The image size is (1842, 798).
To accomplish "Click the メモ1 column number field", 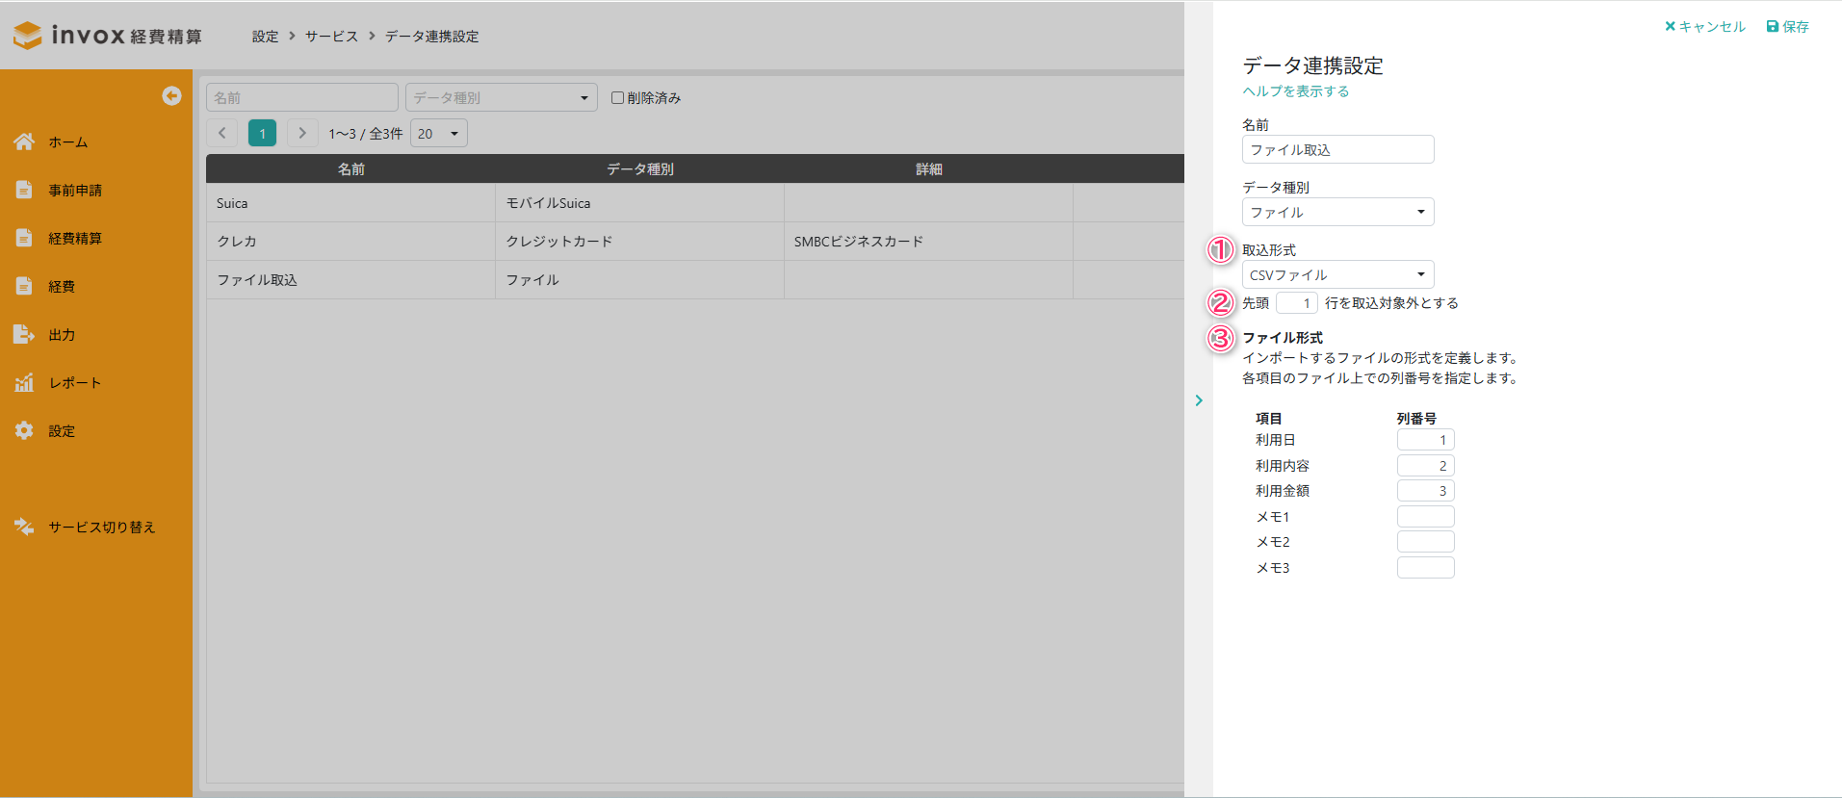I will [1424, 517].
